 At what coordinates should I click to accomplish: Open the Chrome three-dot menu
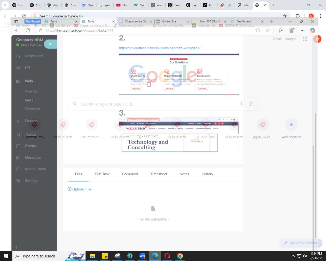coord(320,16)
